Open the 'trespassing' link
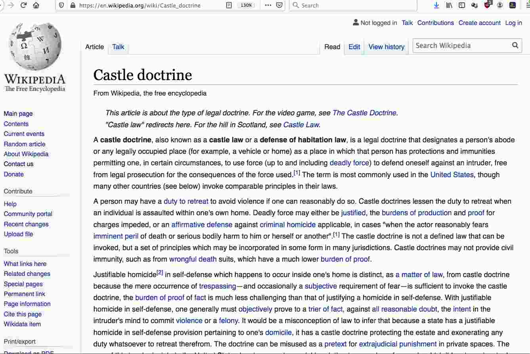Screen dimensions: 530x354 pos(217,286)
